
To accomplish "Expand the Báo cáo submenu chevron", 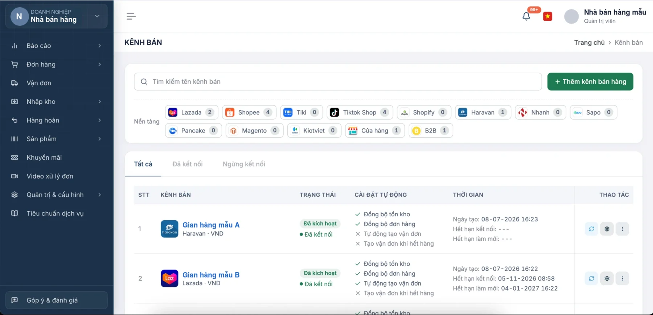I will tap(99, 46).
